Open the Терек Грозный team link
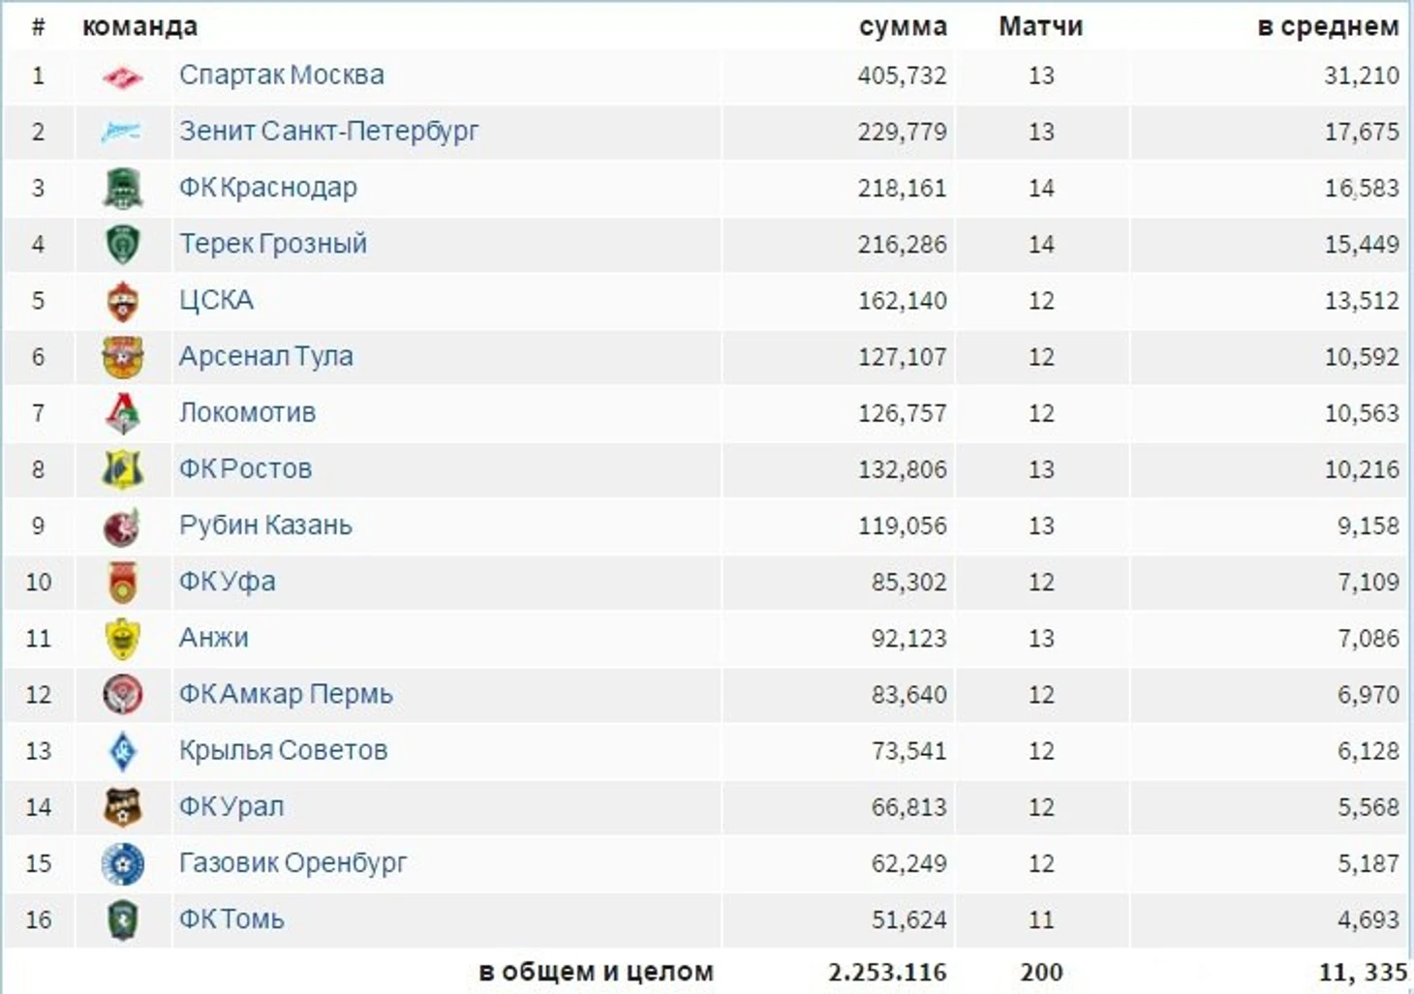1414x994 pixels. point(273,243)
